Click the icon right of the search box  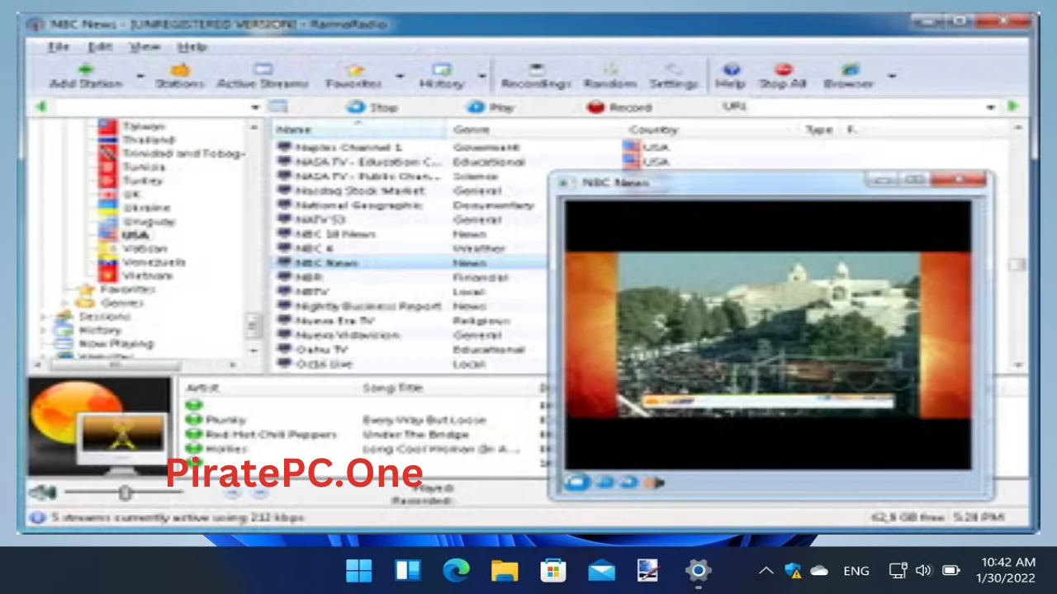pyautogui.click(x=277, y=106)
